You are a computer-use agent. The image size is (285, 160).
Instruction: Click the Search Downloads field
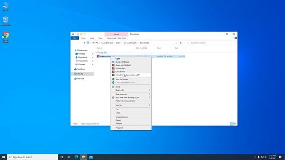point(211,43)
